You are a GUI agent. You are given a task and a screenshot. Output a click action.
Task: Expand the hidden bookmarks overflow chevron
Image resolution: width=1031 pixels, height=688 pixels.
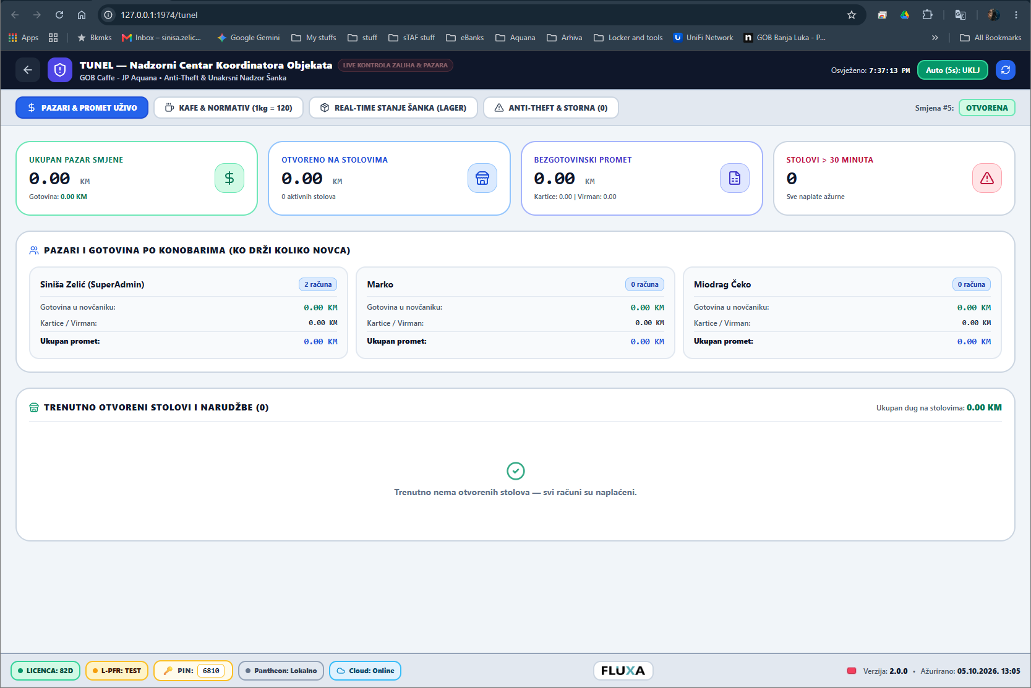coord(935,38)
